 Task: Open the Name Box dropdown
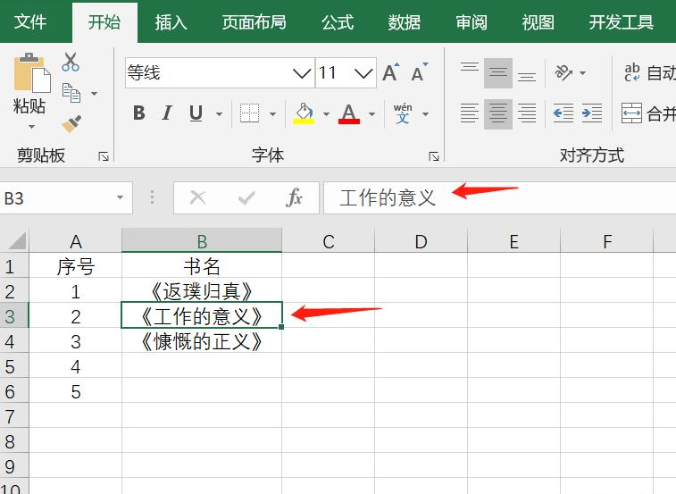(x=120, y=197)
